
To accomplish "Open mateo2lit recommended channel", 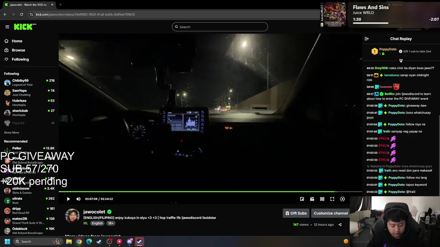I will pyautogui.click(x=29, y=221).
